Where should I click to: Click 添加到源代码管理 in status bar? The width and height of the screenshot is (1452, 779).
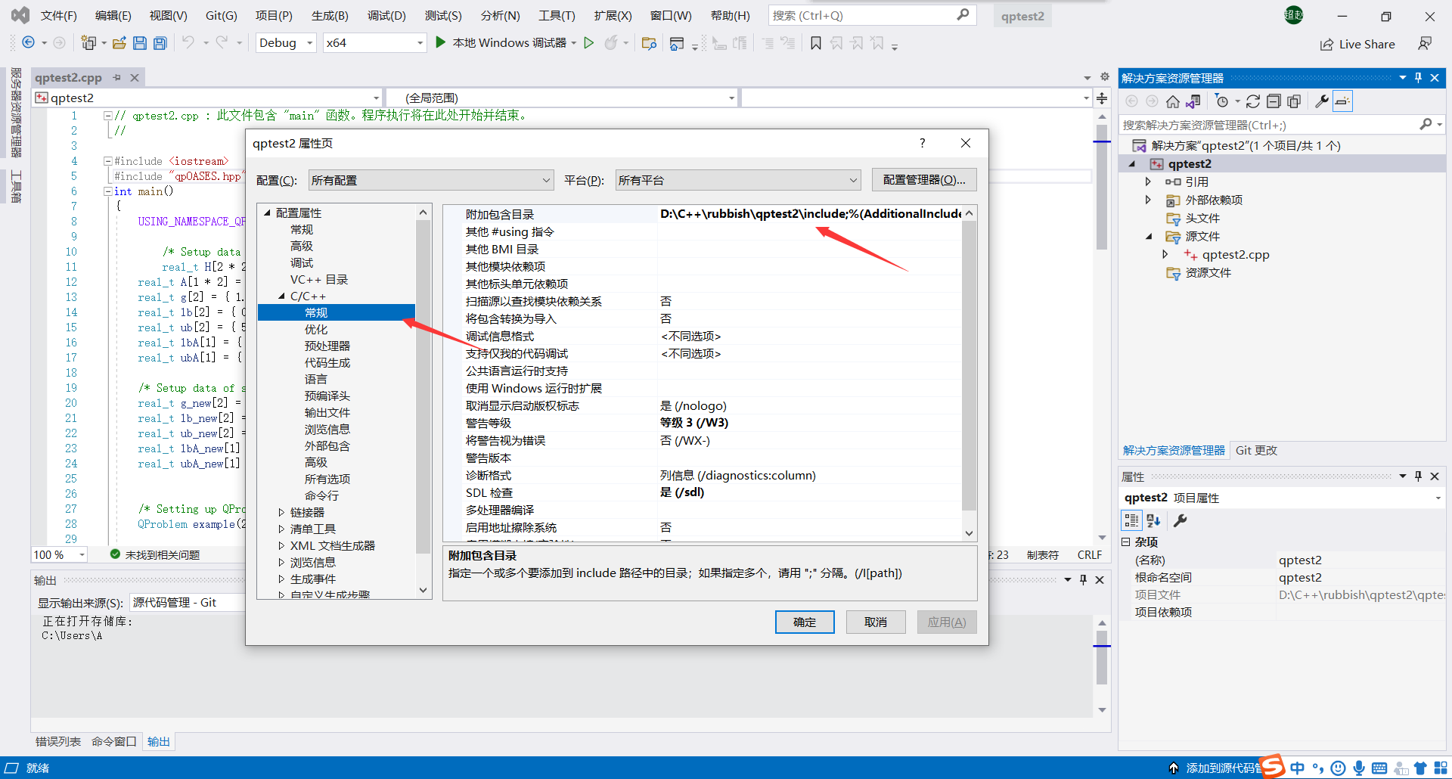tap(1222, 768)
